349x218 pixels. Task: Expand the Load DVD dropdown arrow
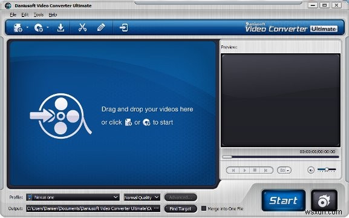pyautogui.click(x=48, y=27)
